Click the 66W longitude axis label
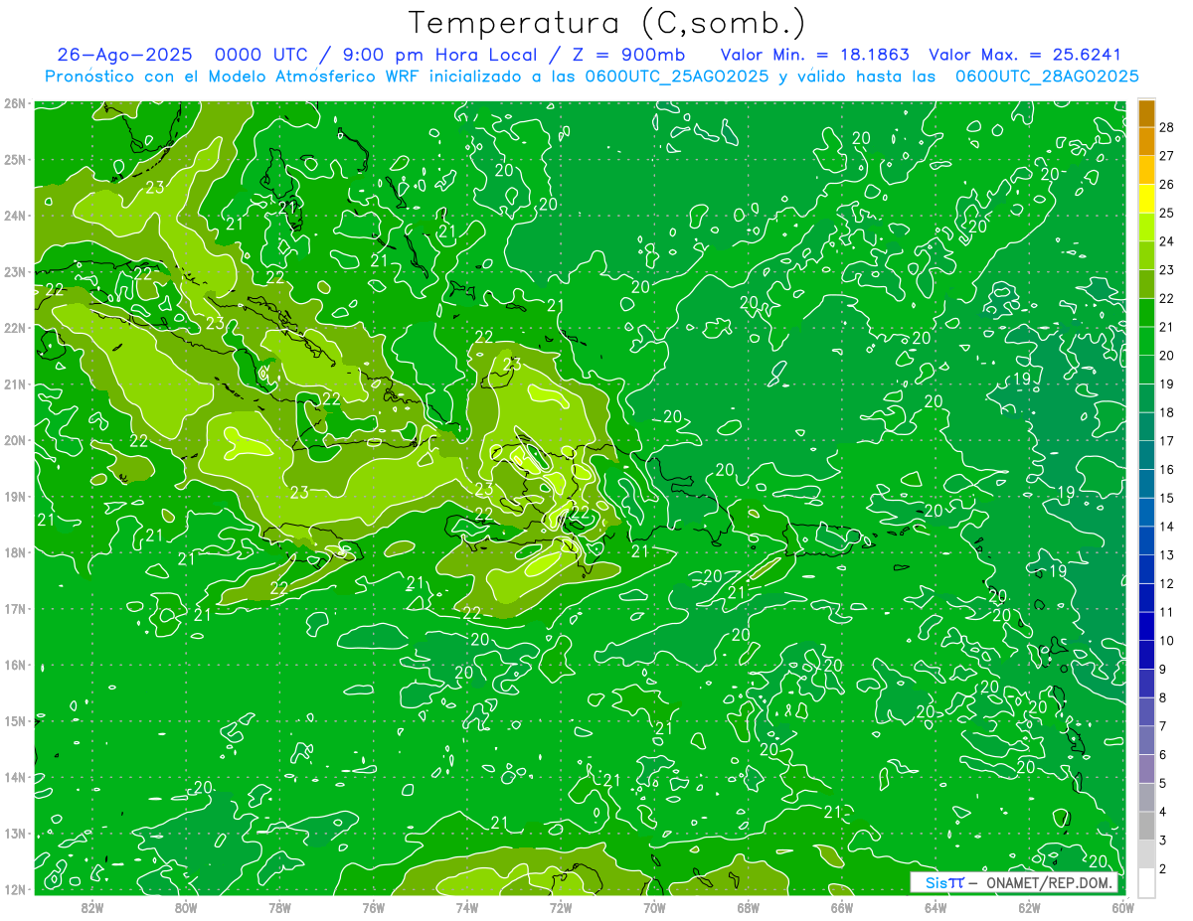 coord(841,906)
